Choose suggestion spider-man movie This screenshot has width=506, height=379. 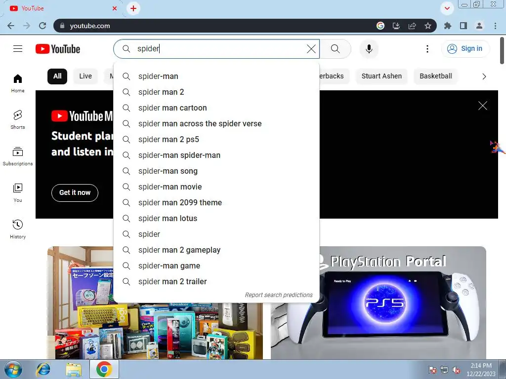point(216,187)
